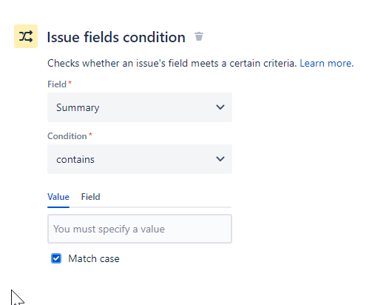This screenshot has width=386, height=305.
Task: Open the Field dropdown set to Summary
Action: pos(140,107)
